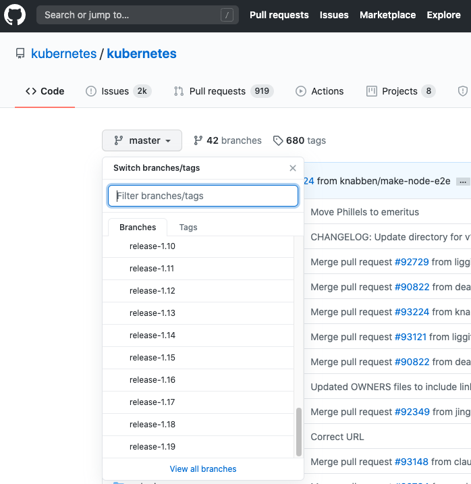Viewport: 471px width, 484px height.
Task: Open pull request #92349 link
Action: point(412,412)
